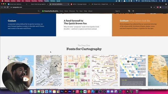Open the orange Roma region map thumbnail
The height and width of the screenshot is (94, 168).
[158, 70]
